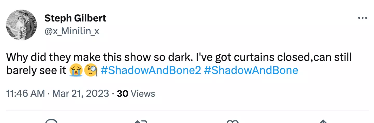Click 'Mar 21, 2023' in the timestamp
This screenshot has width=374, height=123.
click(x=81, y=93)
